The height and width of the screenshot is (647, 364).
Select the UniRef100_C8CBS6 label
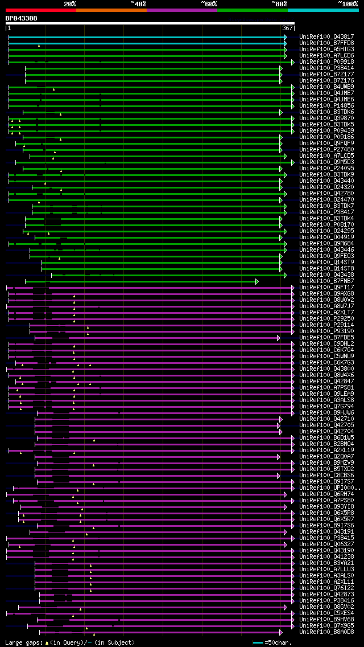point(326,476)
